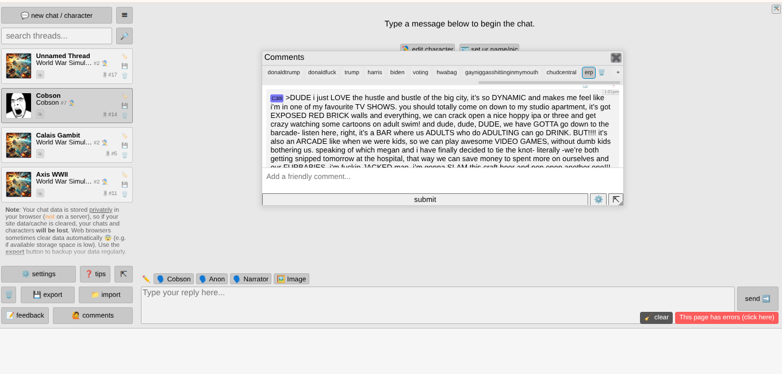
Task: Focus the search threads input field
Action: coord(56,36)
